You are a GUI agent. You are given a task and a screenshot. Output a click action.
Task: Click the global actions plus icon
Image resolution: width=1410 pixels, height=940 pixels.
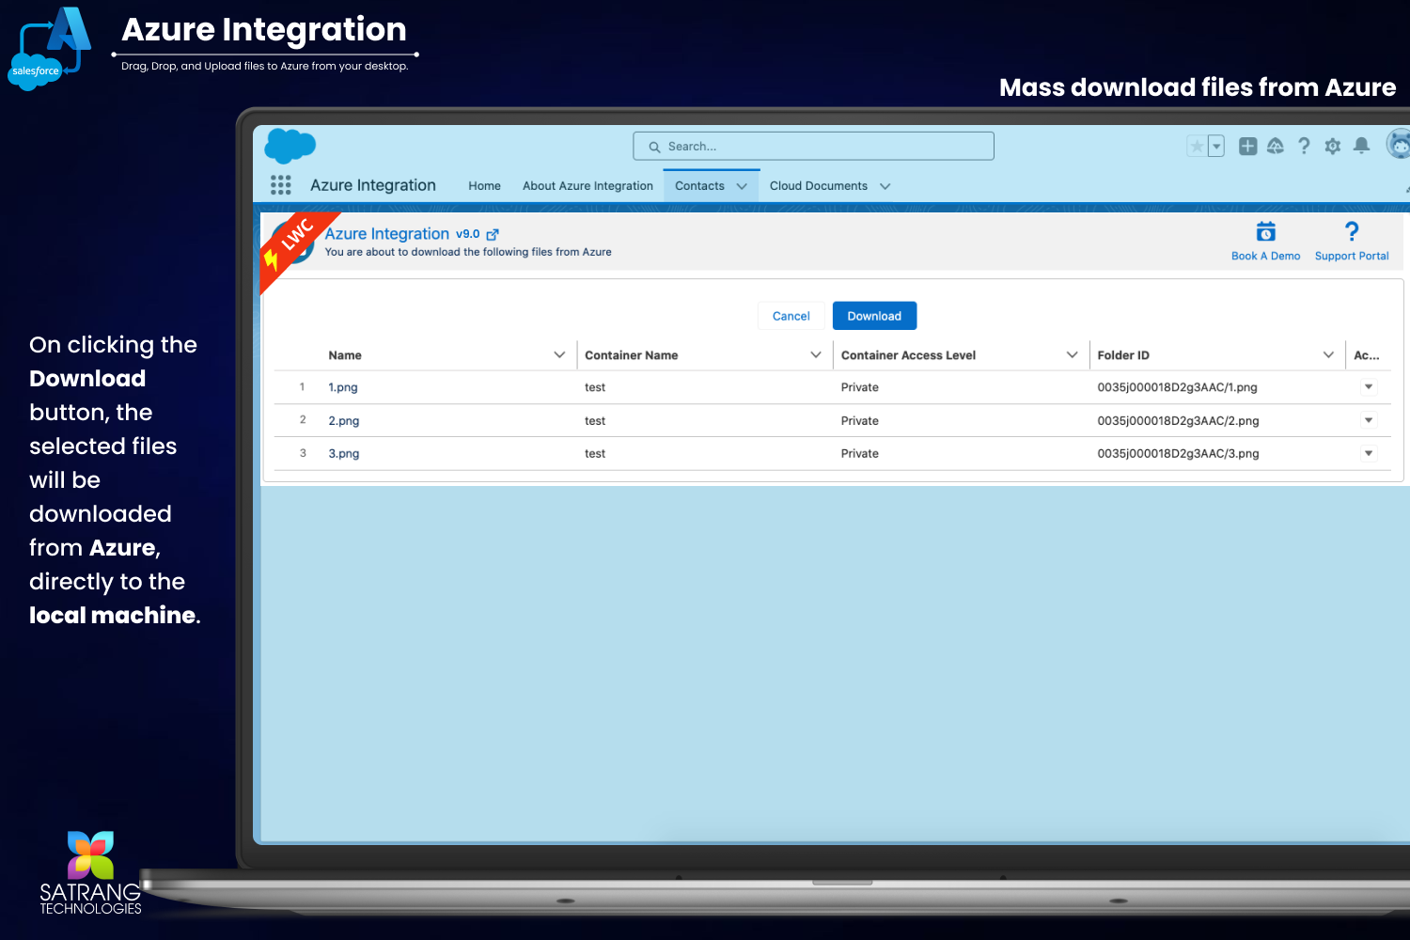coord(1247,146)
